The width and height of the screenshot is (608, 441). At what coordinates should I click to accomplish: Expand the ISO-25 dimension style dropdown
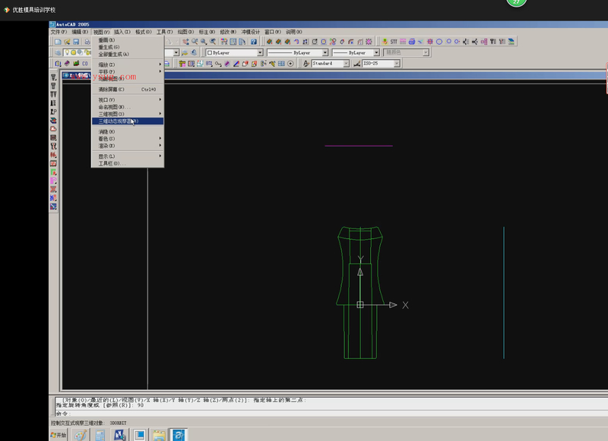[x=397, y=64]
